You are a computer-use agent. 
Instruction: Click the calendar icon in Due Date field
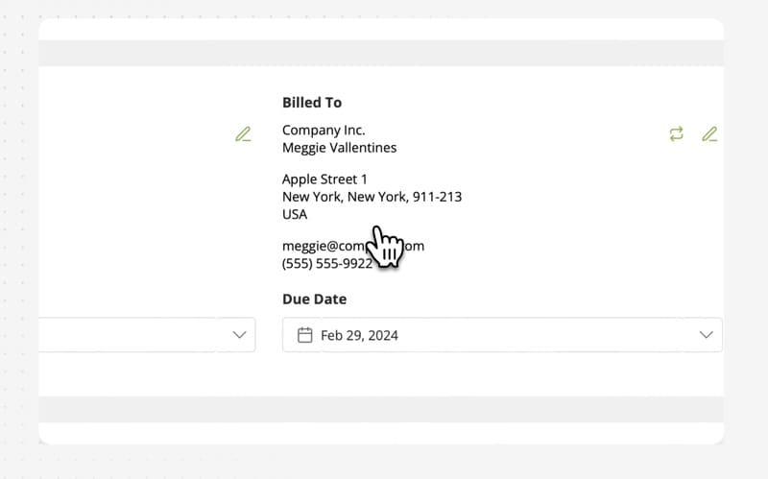tap(305, 335)
